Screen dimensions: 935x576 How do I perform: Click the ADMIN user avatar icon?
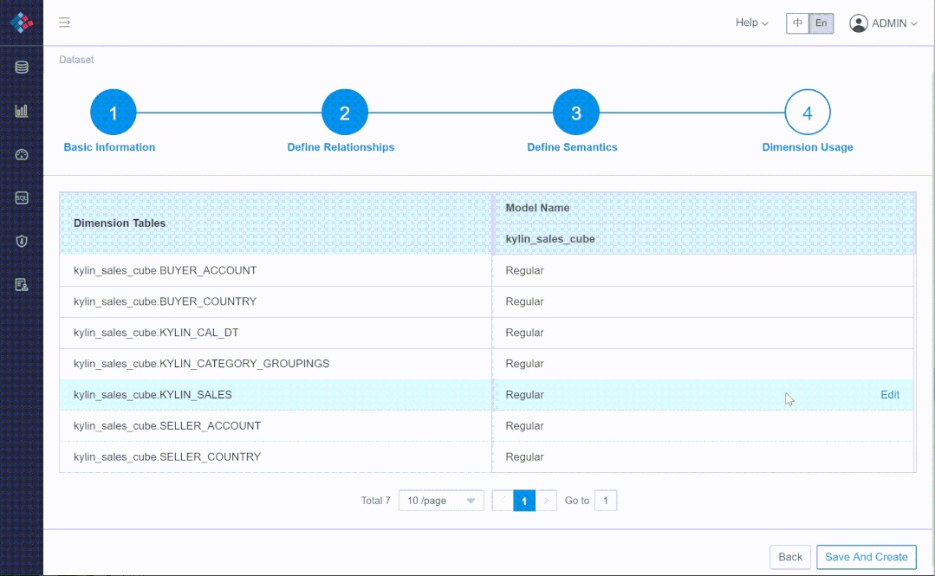[858, 23]
